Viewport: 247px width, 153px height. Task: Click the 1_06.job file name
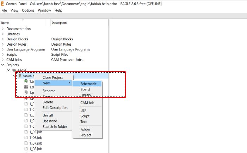coord(36,138)
